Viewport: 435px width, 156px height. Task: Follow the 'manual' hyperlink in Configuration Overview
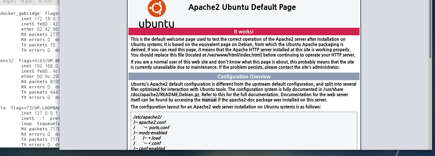coord(209,100)
